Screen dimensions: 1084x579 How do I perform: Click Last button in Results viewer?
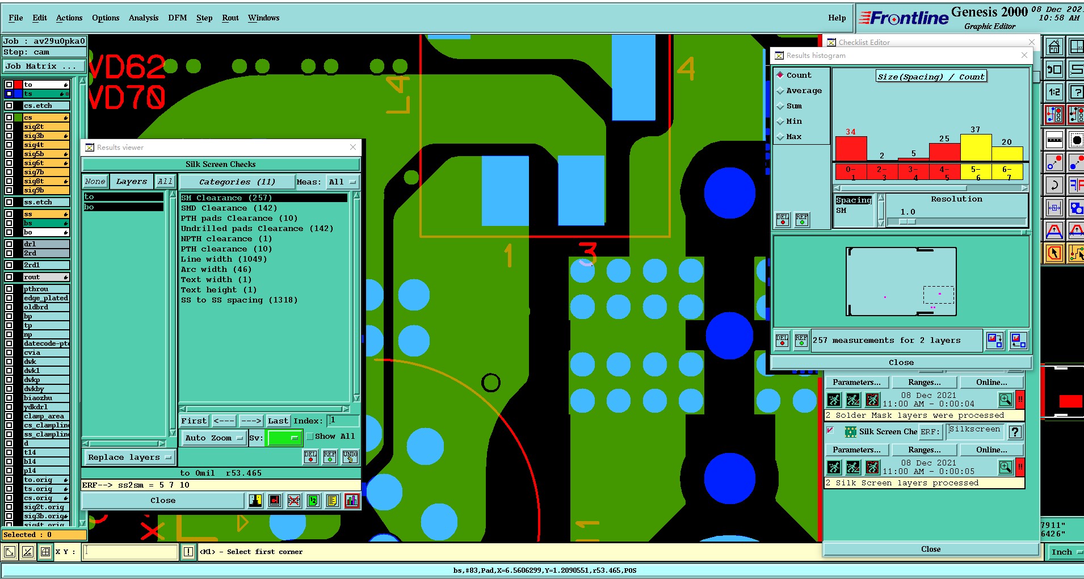(x=278, y=421)
